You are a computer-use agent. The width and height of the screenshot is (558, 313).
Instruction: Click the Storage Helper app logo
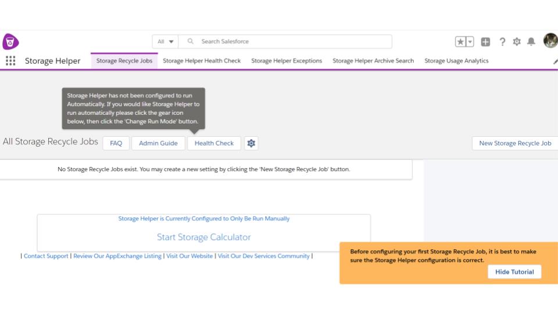pos(10,42)
